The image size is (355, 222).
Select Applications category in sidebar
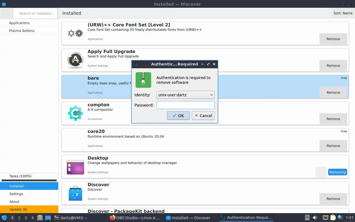29,23
